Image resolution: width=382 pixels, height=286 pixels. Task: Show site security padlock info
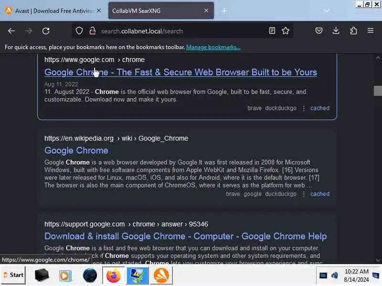tap(93, 31)
